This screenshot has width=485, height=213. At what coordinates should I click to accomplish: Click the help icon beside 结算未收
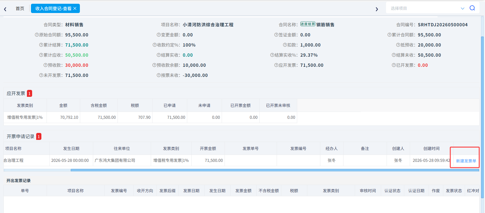pos(394,55)
